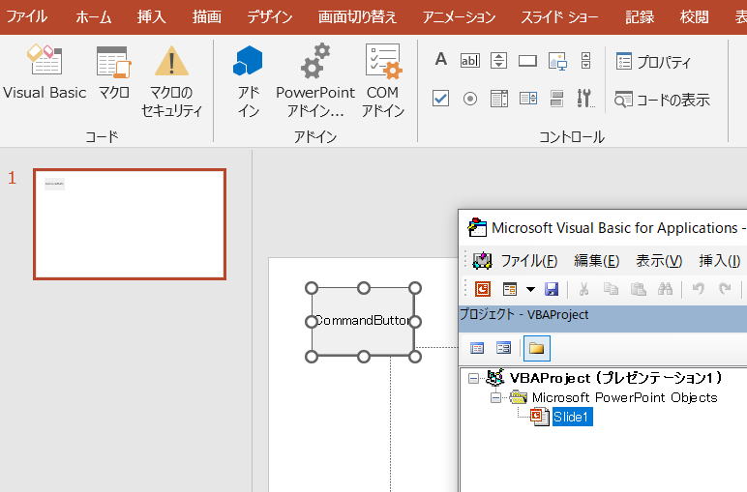Viewport: 747px width, 492px height.
Task: Toggle folders view in project explorer
Action: pos(536,348)
